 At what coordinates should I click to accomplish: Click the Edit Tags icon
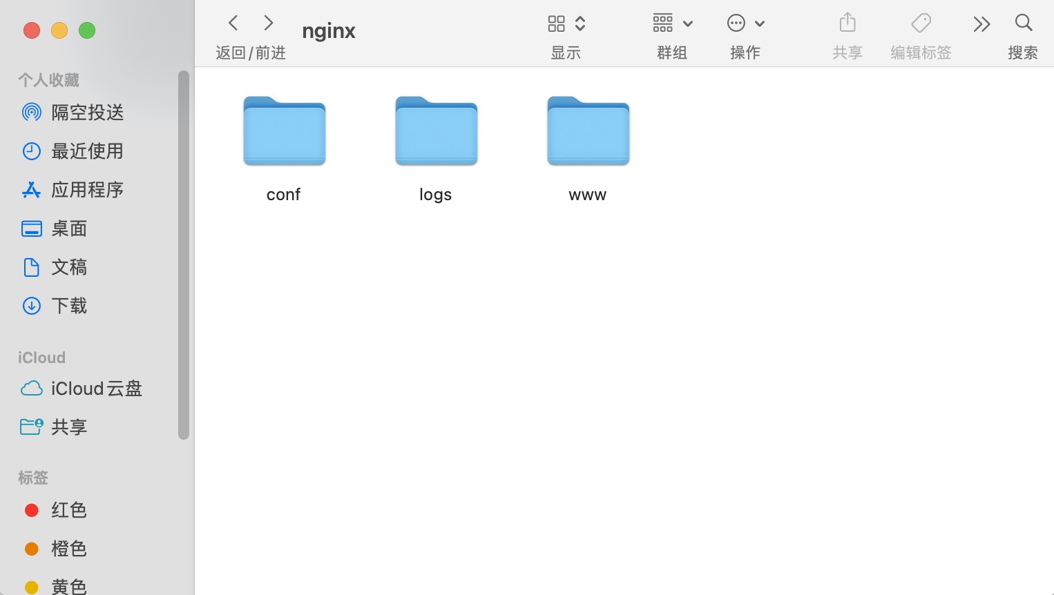(x=921, y=23)
